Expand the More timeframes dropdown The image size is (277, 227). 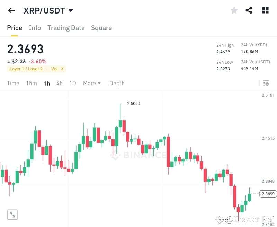92,83
